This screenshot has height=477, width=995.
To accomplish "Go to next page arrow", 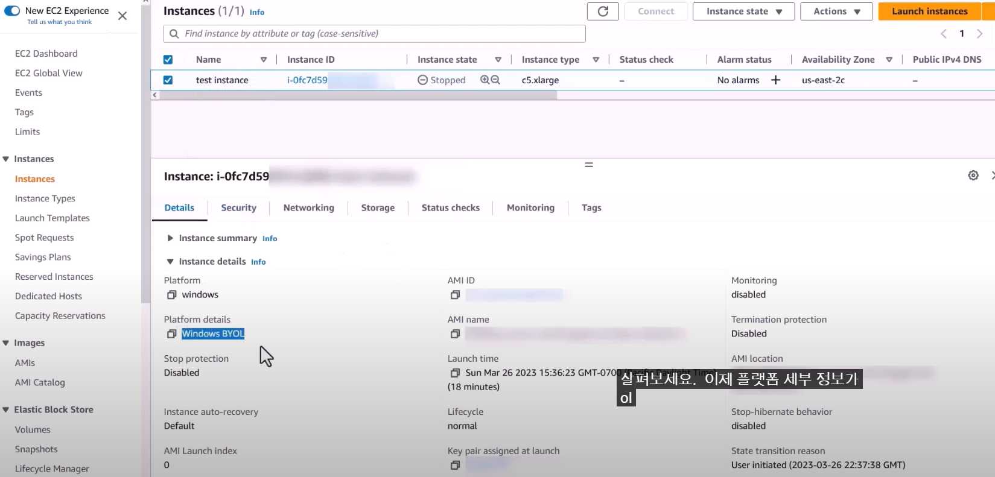I will (x=979, y=34).
